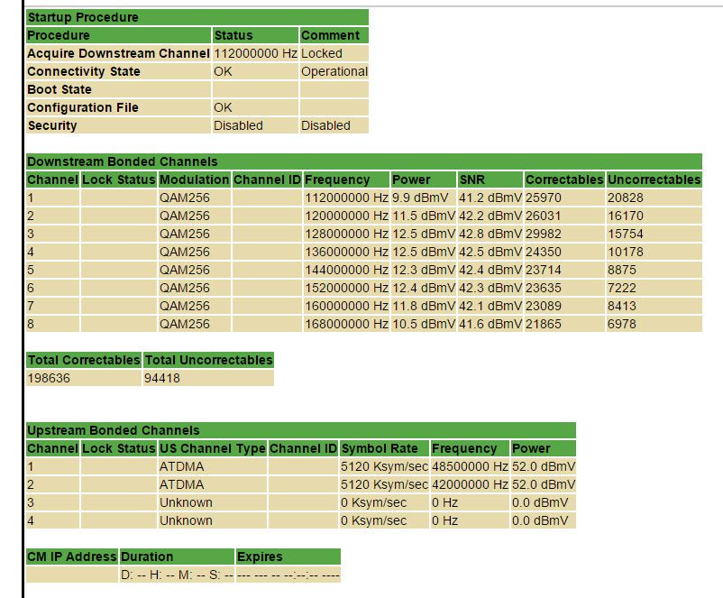
Task: Select uncorrectables value '8875'
Action: tap(621, 270)
